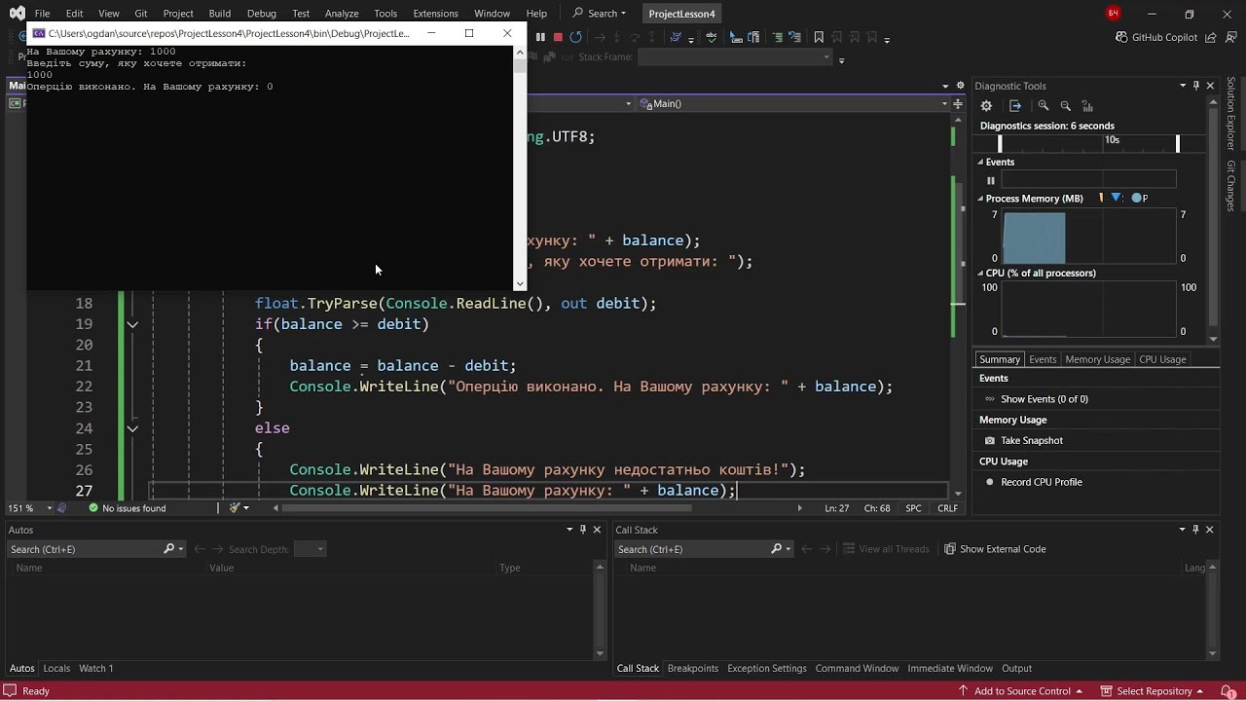Collapse the CPU graph section

981,274
